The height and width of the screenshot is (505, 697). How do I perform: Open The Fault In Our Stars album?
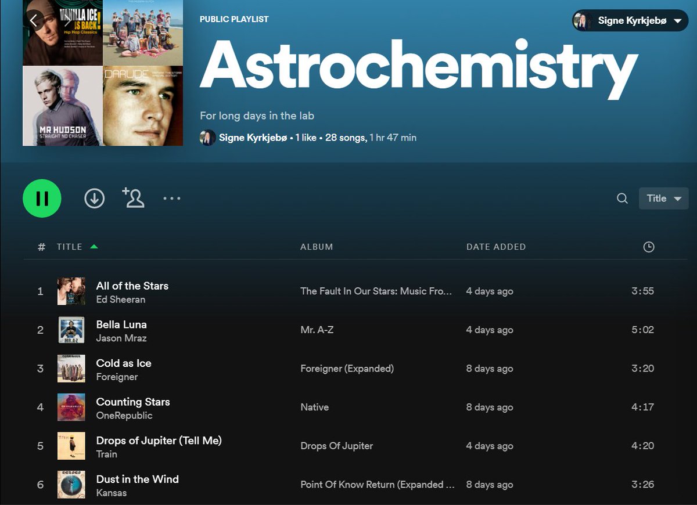click(x=376, y=291)
